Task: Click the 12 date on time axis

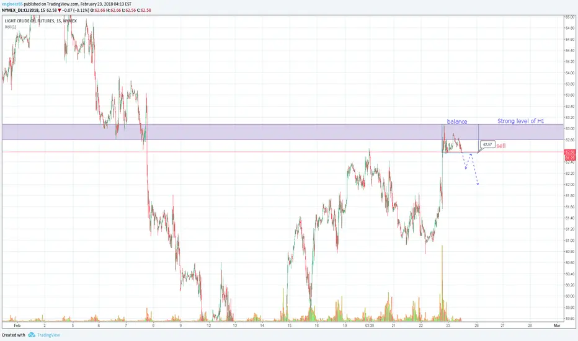Action: pyautogui.click(x=208, y=325)
